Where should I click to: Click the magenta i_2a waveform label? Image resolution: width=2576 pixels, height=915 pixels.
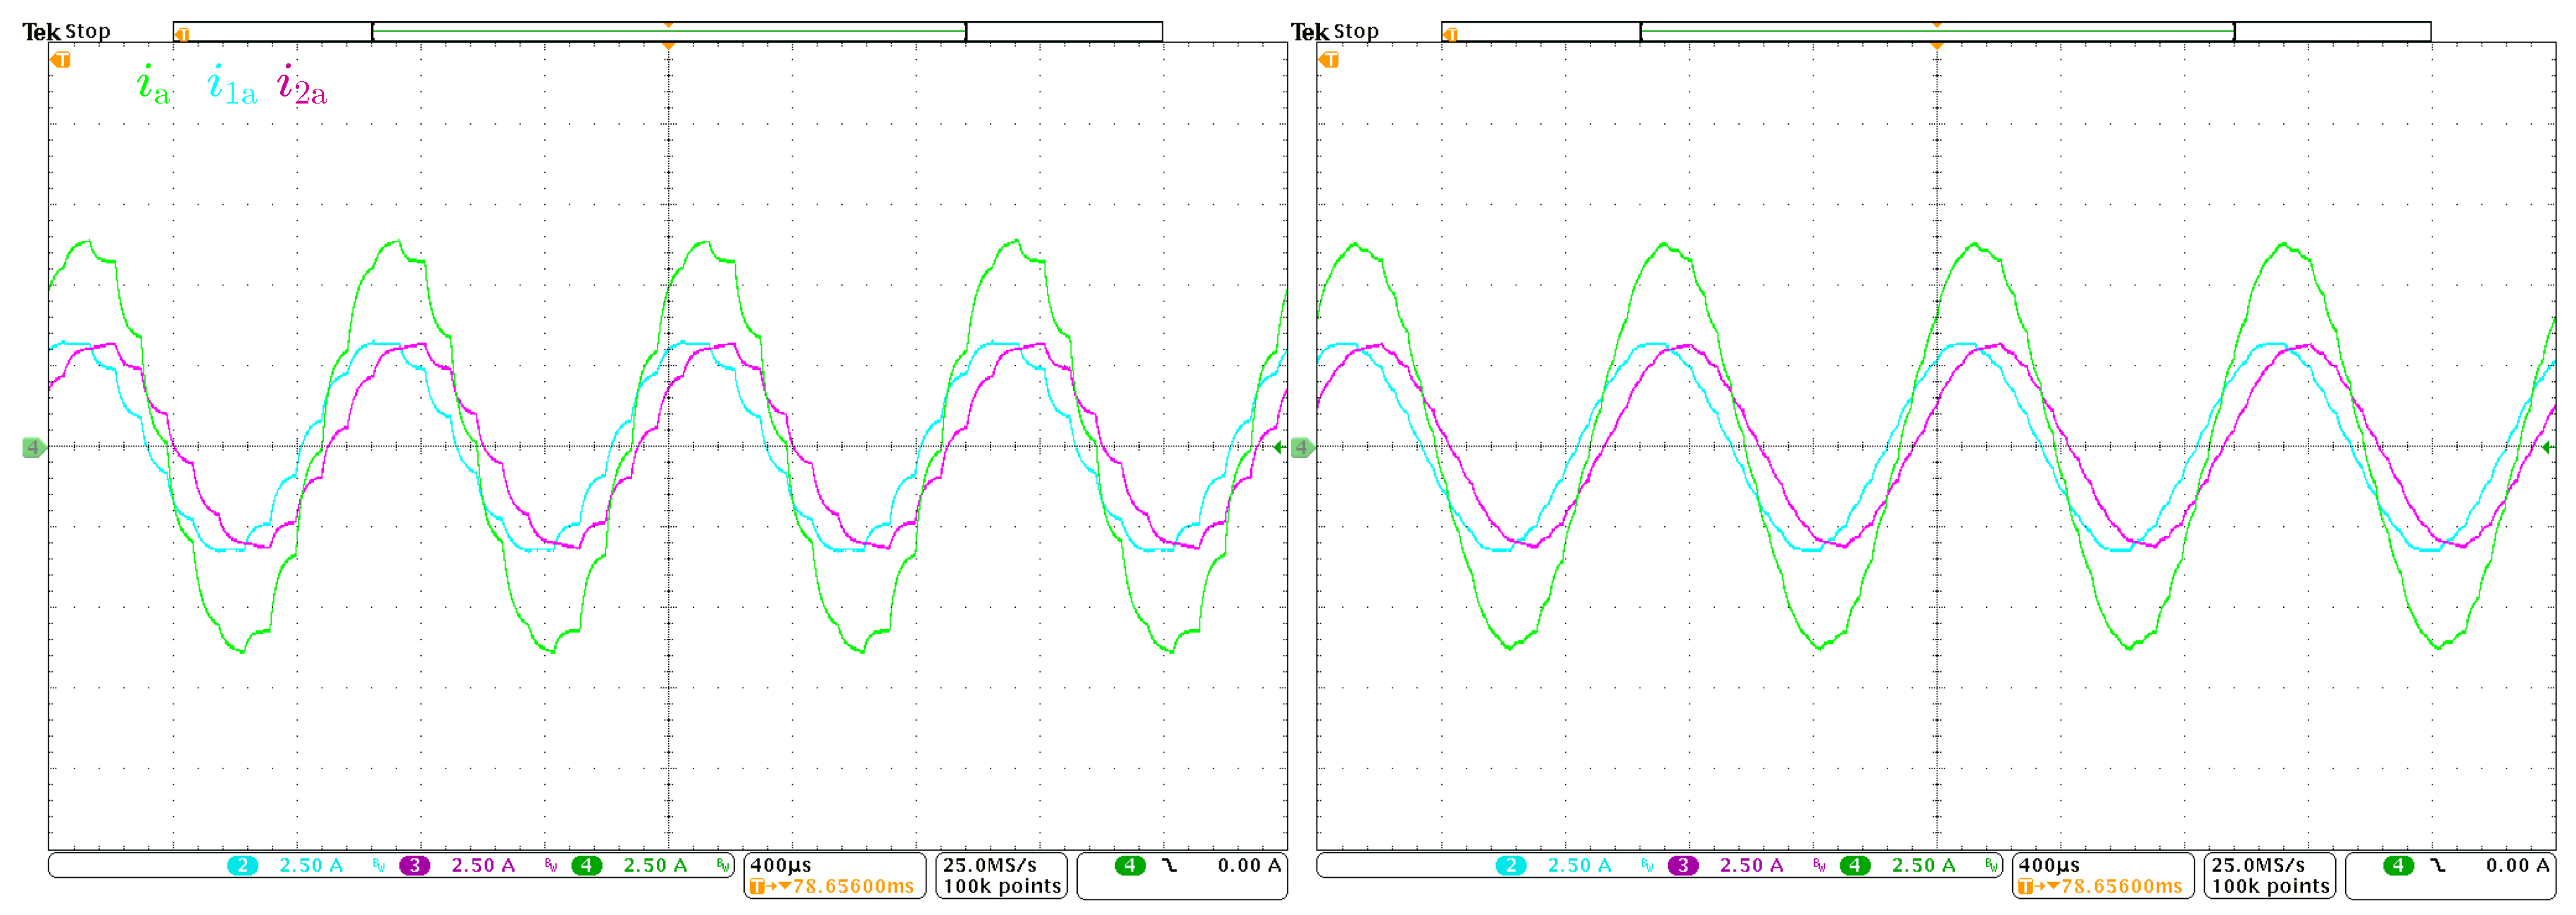[302, 85]
